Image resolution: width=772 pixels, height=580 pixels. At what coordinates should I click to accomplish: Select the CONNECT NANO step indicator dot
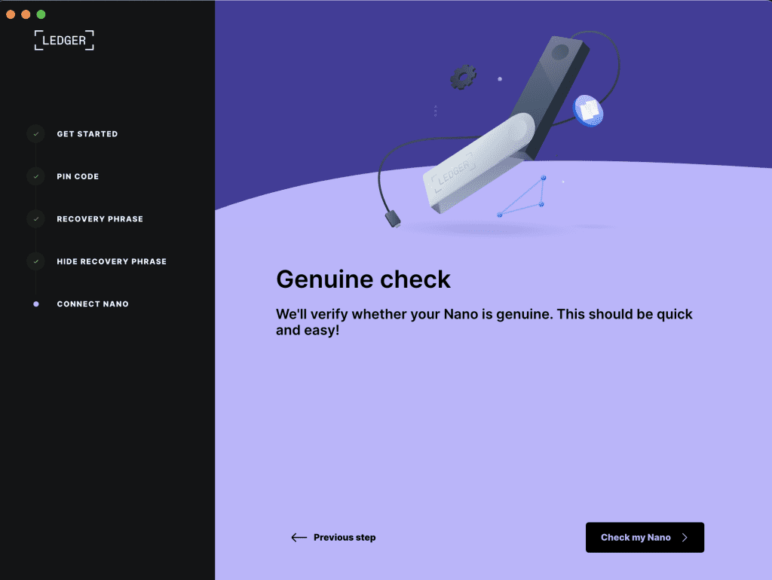pos(35,304)
